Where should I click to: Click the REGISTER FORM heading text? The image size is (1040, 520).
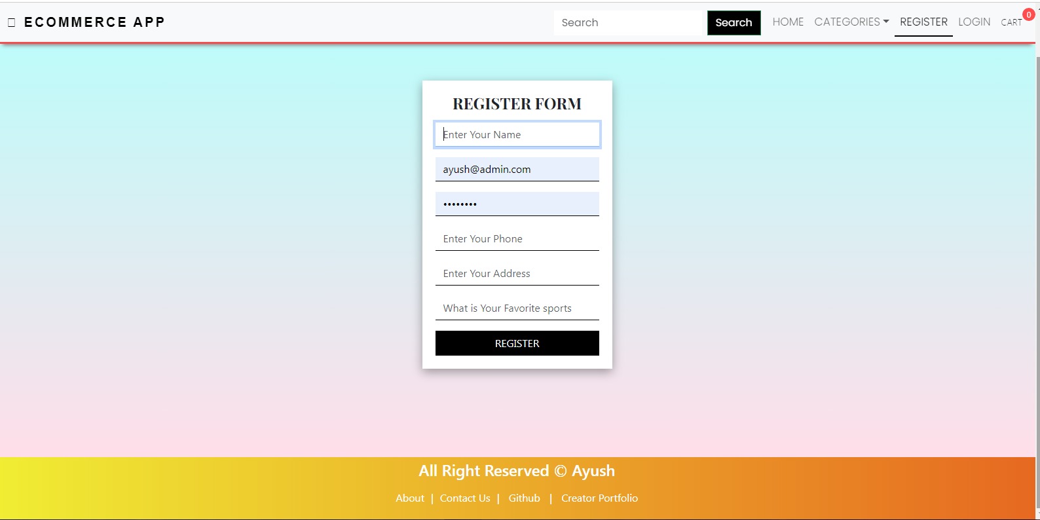[x=517, y=103]
